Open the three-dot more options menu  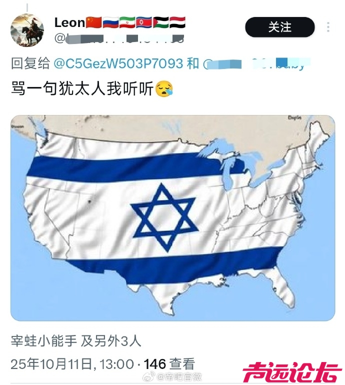(328, 27)
